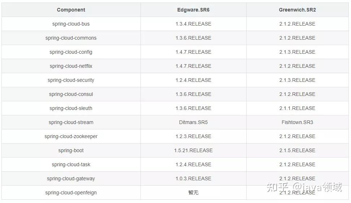Click the 暂无 cell for spring-cloud-openfeign
Image resolution: width=351 pixels, height=203 pixels.
tap(193, 193)
